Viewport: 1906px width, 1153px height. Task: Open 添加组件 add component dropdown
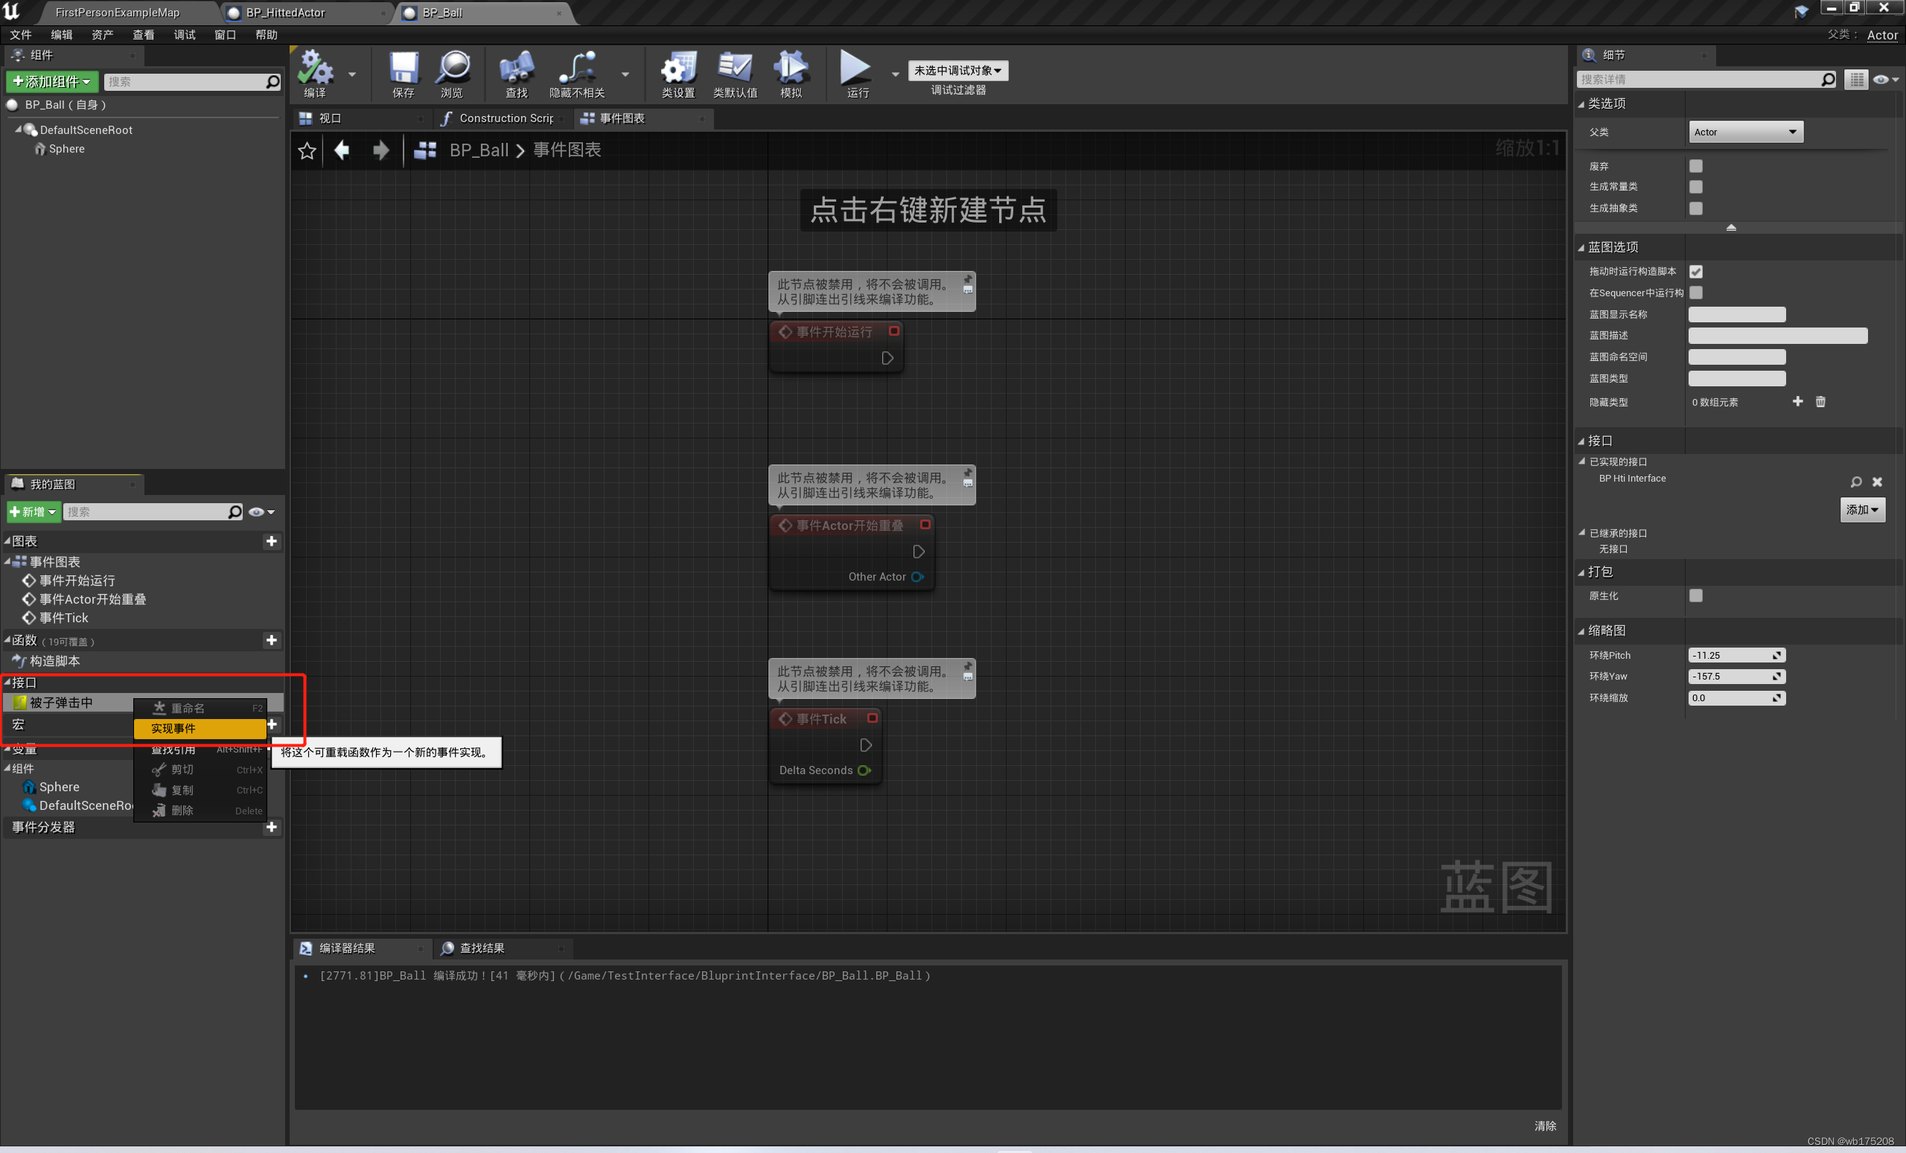pyautogui.click(x=52, y=82)
